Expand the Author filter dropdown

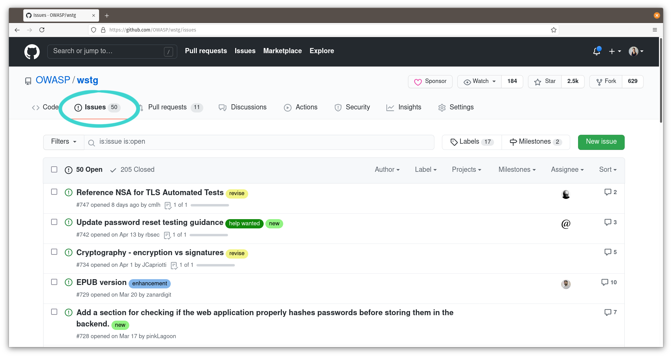point(387,169)
